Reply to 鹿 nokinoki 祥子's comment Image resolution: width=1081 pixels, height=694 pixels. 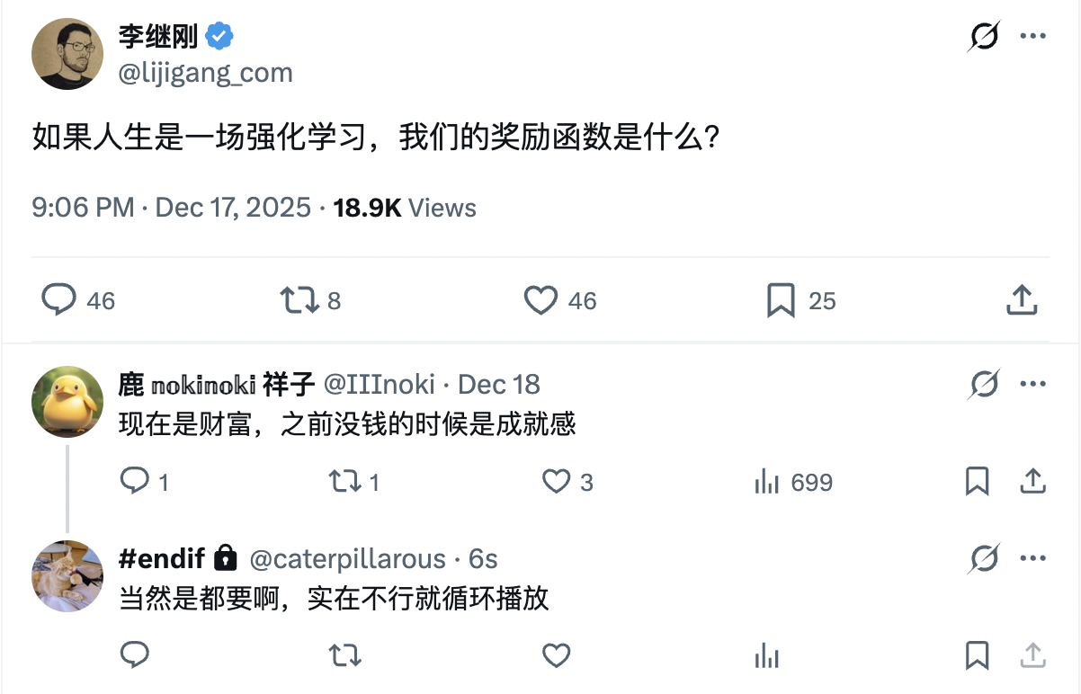tap(134, 482)
